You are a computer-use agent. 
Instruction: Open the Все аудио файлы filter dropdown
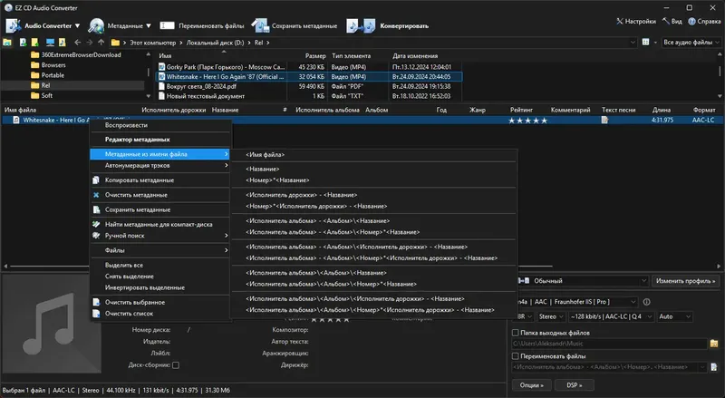tap(691, 43)
